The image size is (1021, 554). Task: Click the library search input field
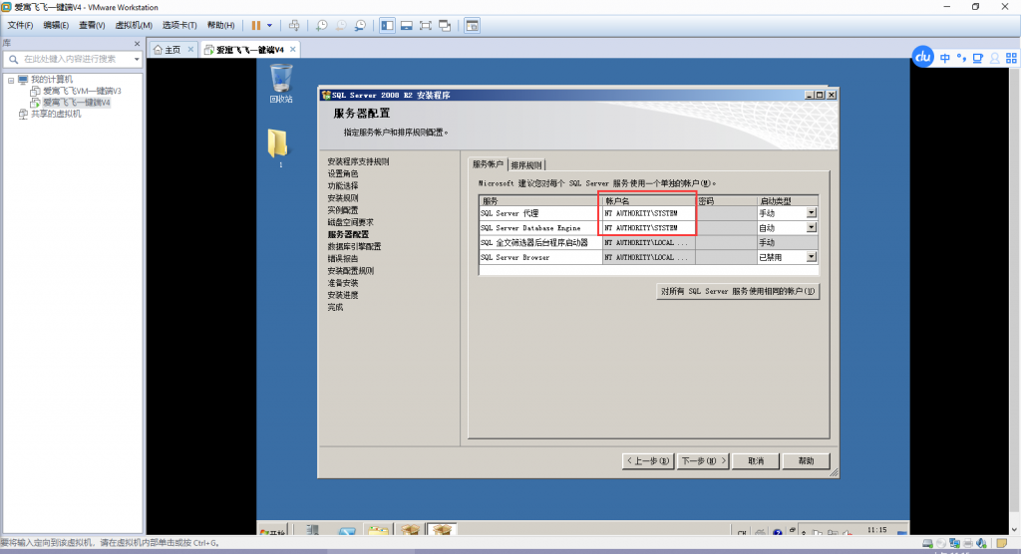tap(72, 59)
